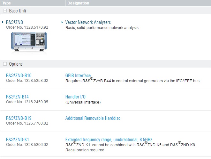Image resolution: width=211 pixels, height=159 pixels.
Task: Open Extended frequency range unidirectional 8.5GHz link
Action: tap(109, 140)
